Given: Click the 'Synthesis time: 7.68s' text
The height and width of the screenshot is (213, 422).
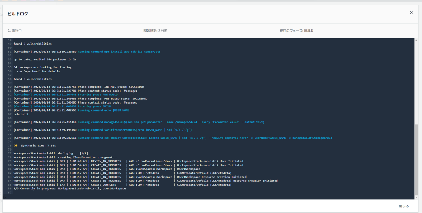Looking at the screenshot, I should click(38, 145).
